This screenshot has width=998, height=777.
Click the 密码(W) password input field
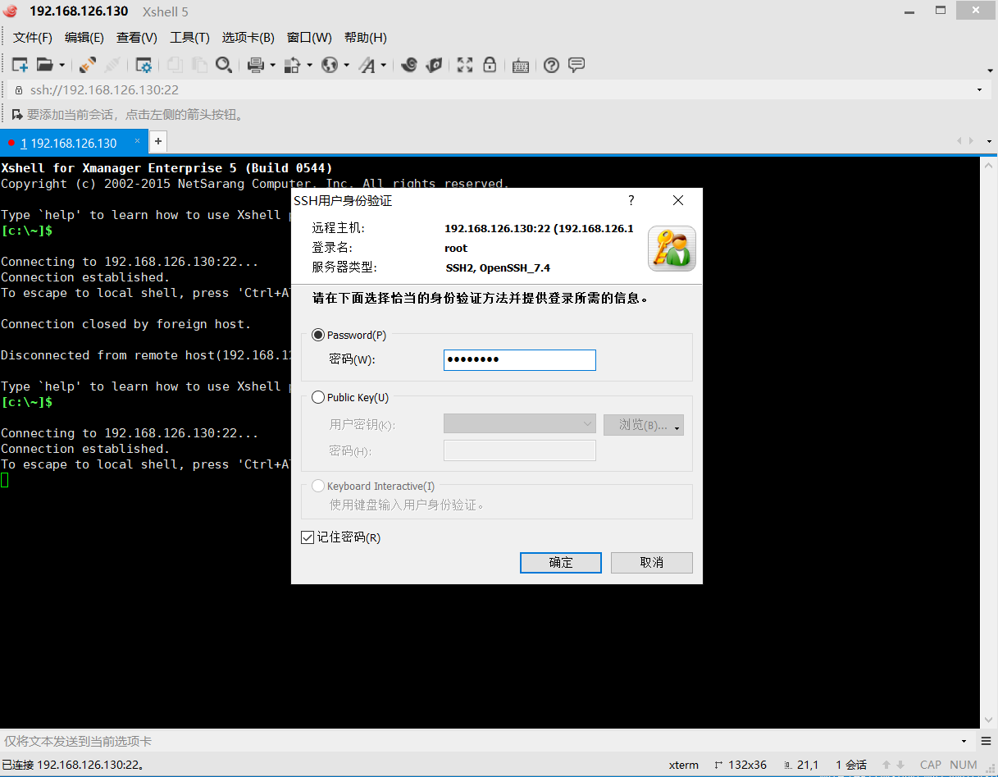(x=520, y=360)
